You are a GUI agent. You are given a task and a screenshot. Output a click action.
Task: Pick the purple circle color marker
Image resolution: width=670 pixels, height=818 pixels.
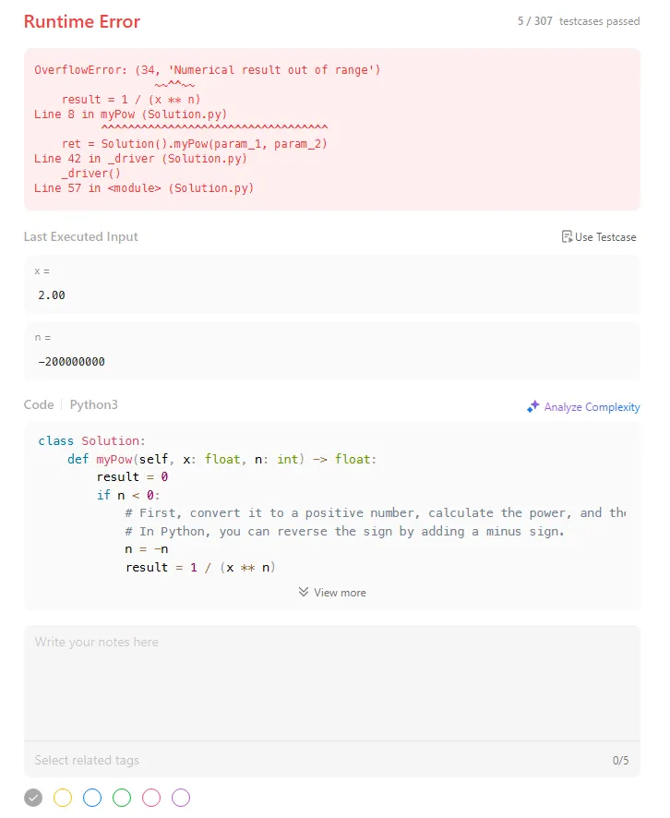point(181,798)
